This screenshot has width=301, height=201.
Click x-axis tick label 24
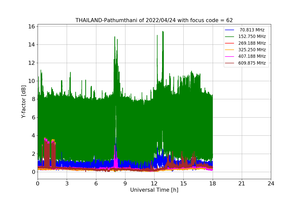click(271, 183)
